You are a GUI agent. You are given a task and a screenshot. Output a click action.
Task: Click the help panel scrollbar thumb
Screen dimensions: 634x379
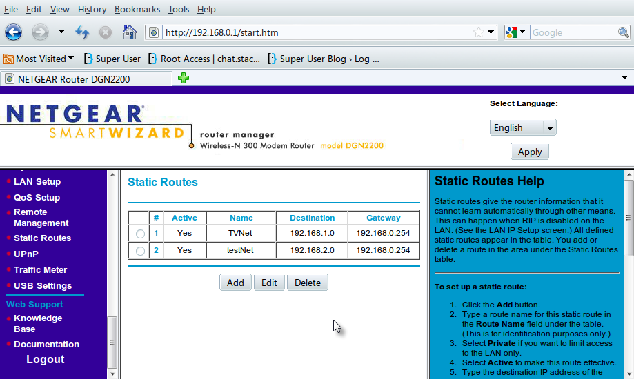coord(628,218)
